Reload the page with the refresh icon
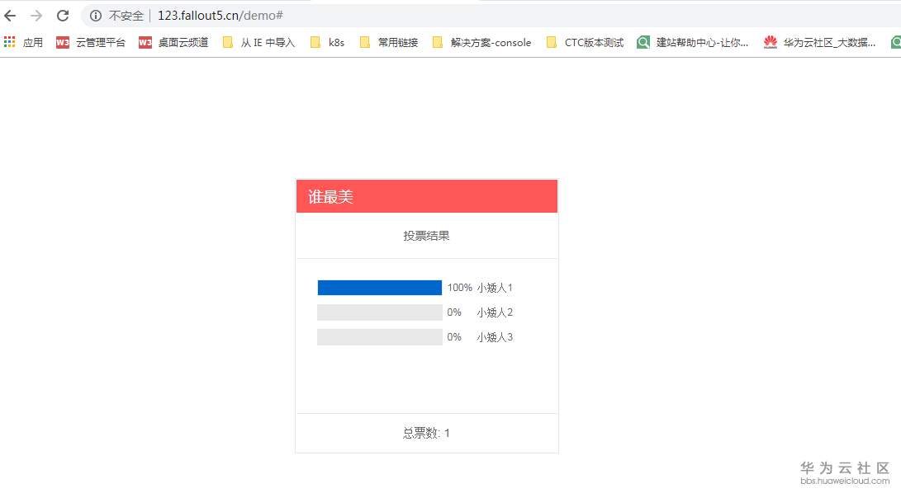 [x=63, y=16]
